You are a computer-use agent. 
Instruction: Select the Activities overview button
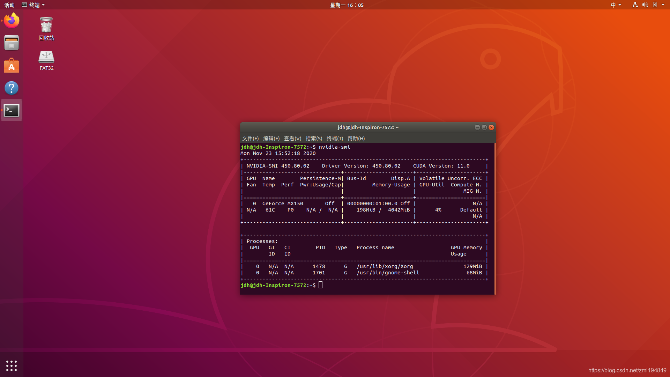[x=9, y=5]
